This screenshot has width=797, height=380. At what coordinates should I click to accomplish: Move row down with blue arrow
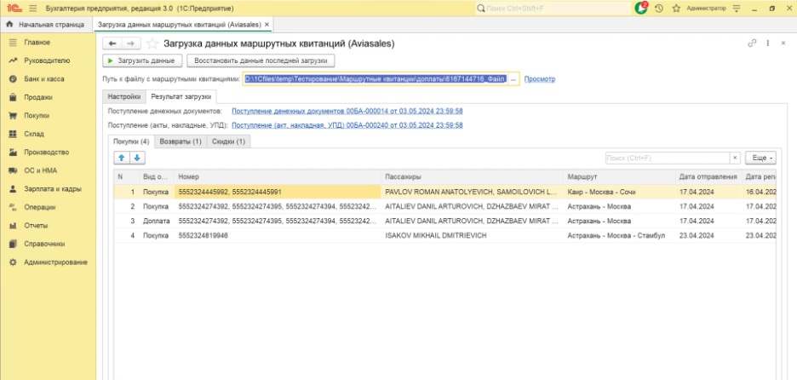[x=137, y=158]
